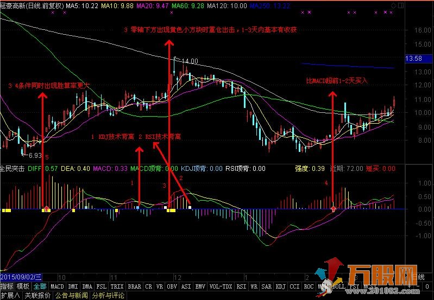Switch to the DMI indicator
This screenshot has height=300, width=434.
(73, 286)
